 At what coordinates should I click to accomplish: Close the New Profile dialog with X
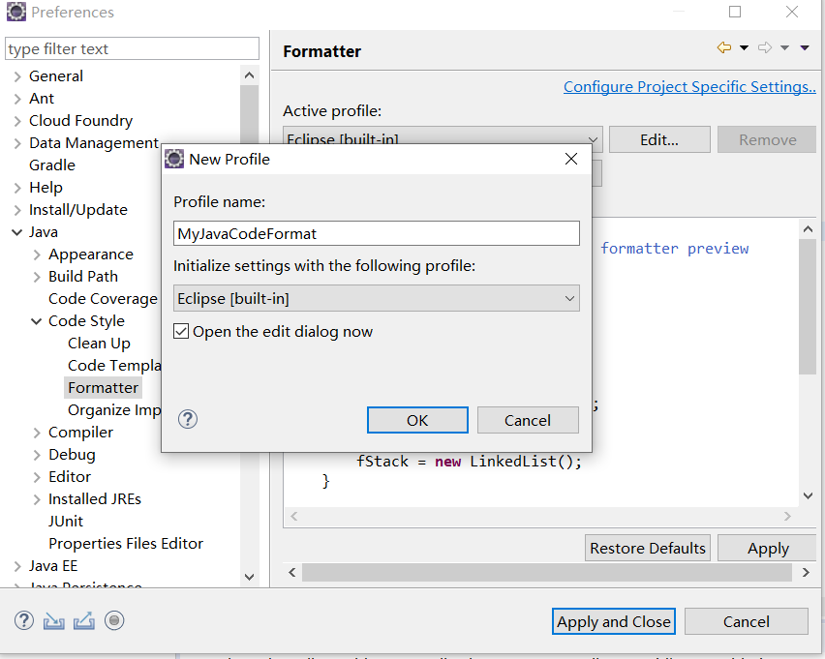click(571, 159)
